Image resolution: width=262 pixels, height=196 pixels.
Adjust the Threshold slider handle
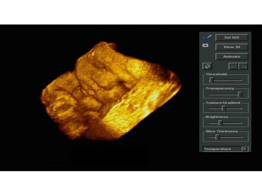coord(211,80)
